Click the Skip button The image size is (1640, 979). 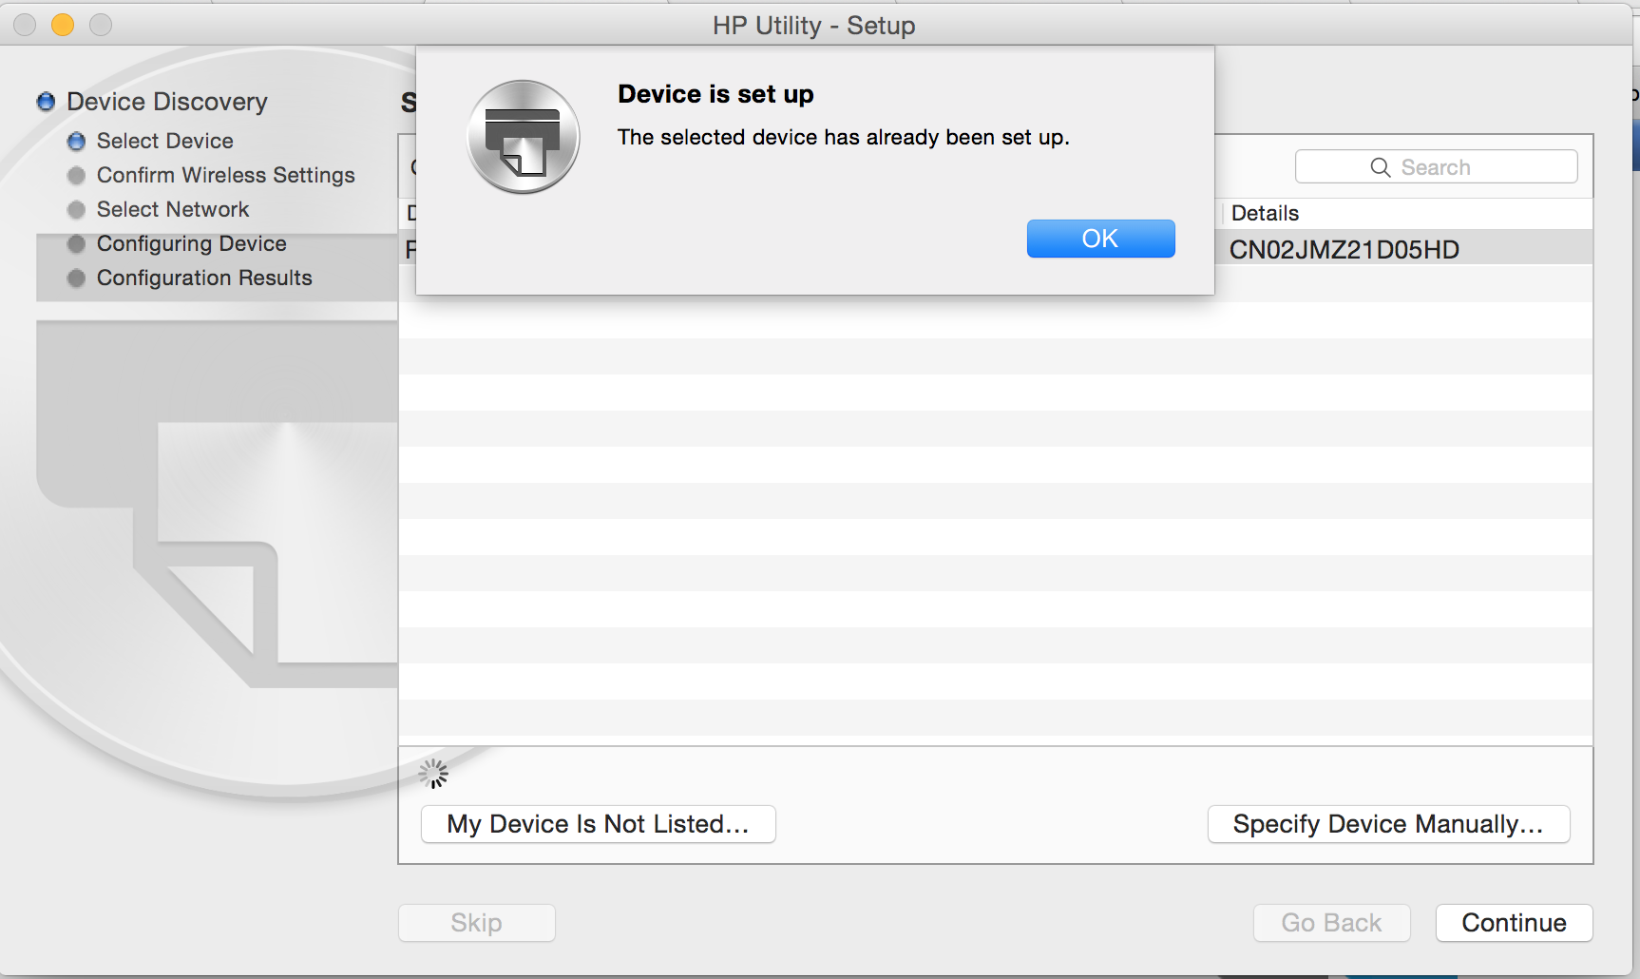click(x=476, y=923)
